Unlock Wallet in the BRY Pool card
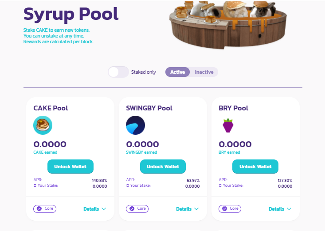The width and height of the screenshot is (325, 231). [255, 167]
